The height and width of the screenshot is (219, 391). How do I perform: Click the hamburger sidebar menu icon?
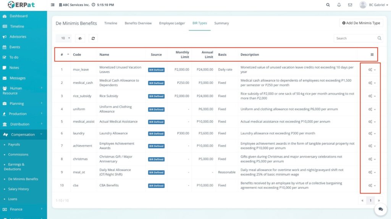pyautogui.click(x=53, y=5)
